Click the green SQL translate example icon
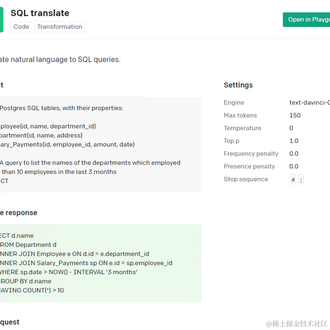Image resolution: width=330 pixels, height=330 pixels. pos(1,19)
